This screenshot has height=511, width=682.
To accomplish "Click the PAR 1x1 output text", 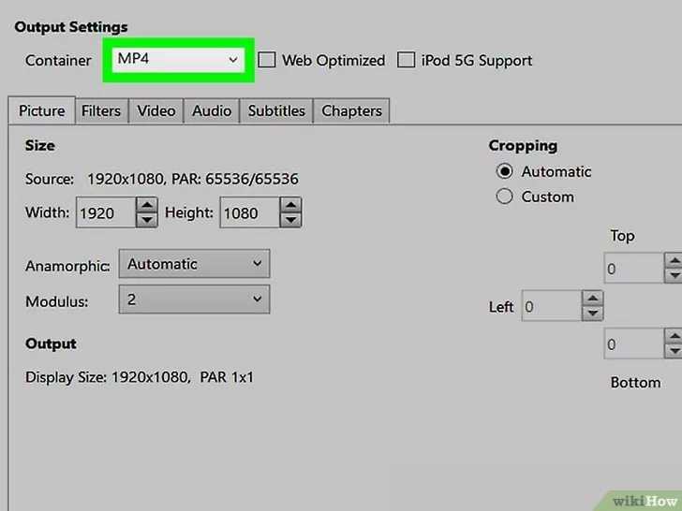I will [227, 377].
